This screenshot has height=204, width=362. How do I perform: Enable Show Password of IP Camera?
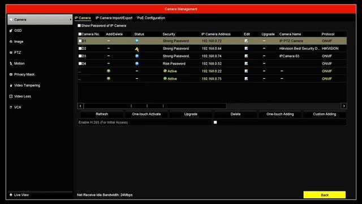point(79,25)
